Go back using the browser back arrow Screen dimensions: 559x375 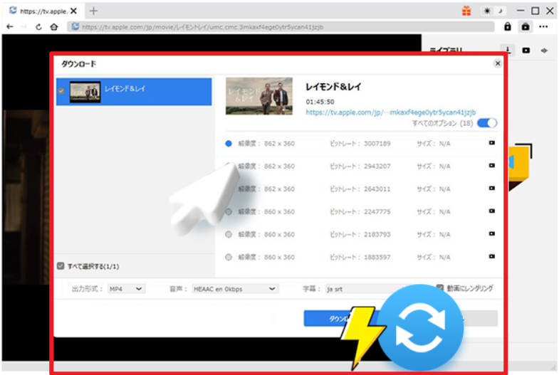pyautogui.click(x=10, y=27)
